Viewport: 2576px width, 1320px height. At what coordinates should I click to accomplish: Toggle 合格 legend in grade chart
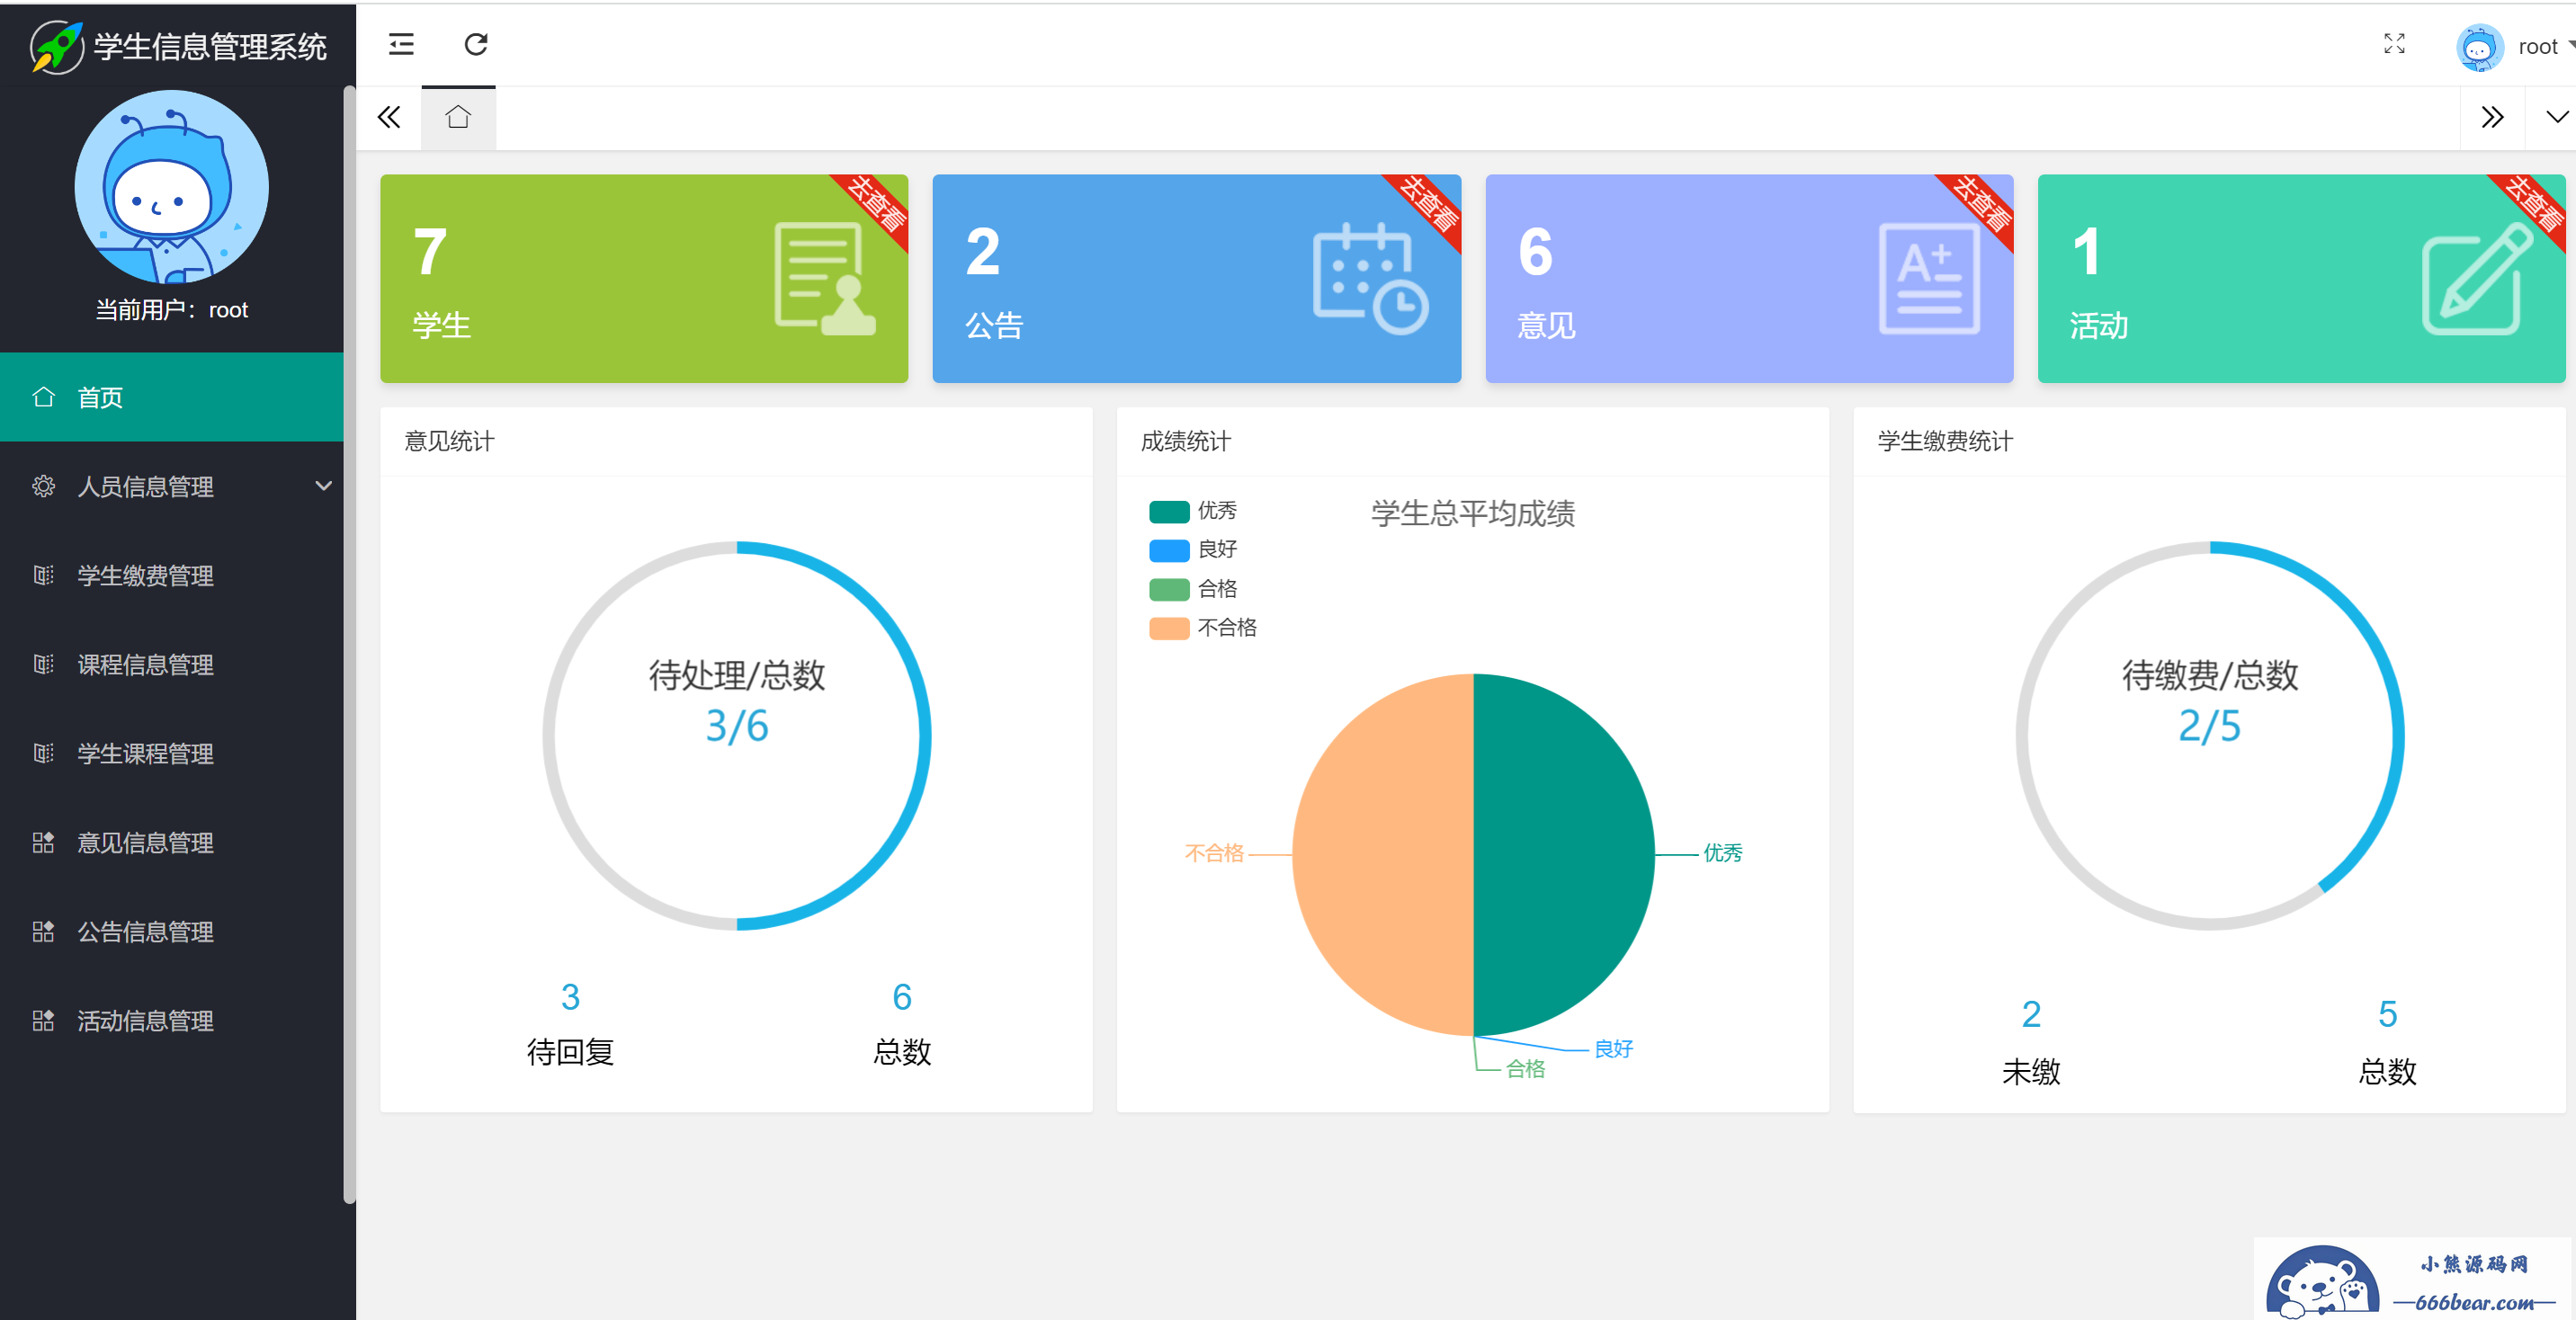click(1193, 589)
